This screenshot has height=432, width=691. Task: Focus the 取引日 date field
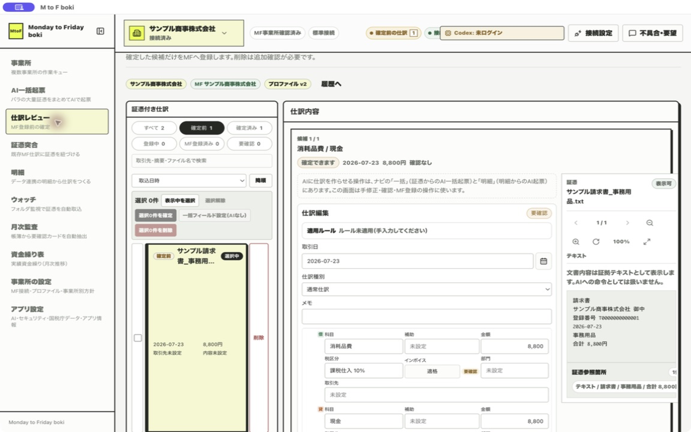point(417,261)
